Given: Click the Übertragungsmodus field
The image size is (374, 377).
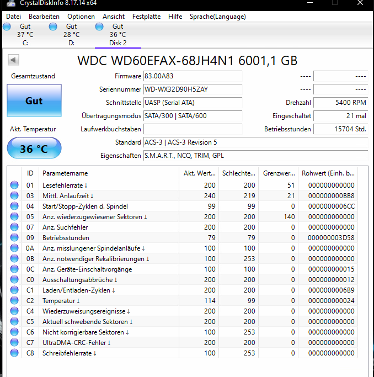Looking at the screenshot, I should click(x=193, y=116).
